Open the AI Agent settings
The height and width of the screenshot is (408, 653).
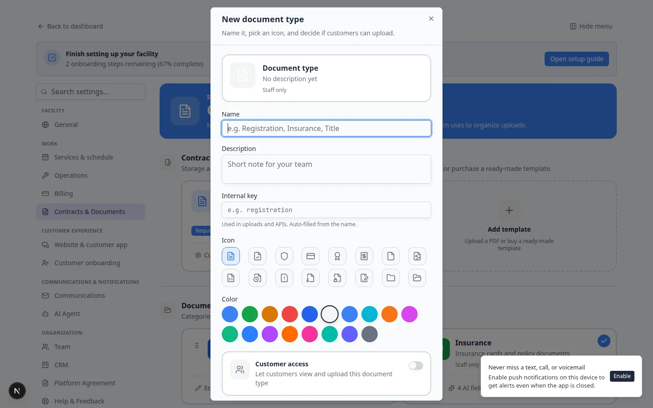[x=91, y=314]
